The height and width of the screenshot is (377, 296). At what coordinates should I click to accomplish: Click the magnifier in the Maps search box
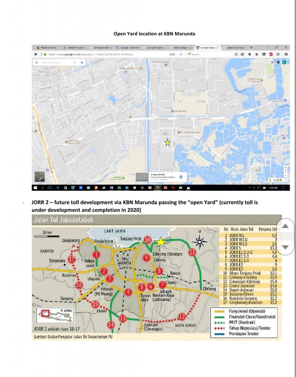(x=74, y=63)
